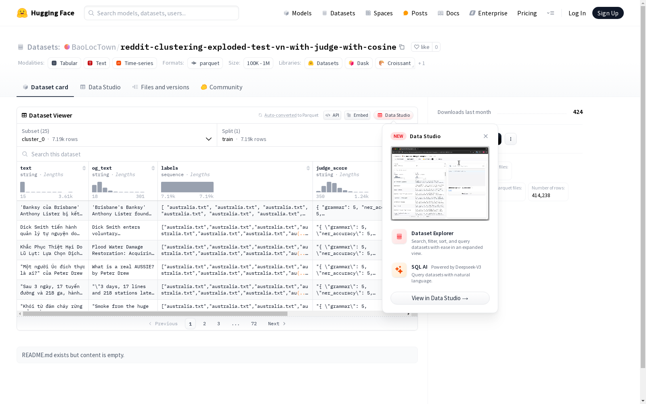
Task: Open the Docs page
Action: [449, 13]
